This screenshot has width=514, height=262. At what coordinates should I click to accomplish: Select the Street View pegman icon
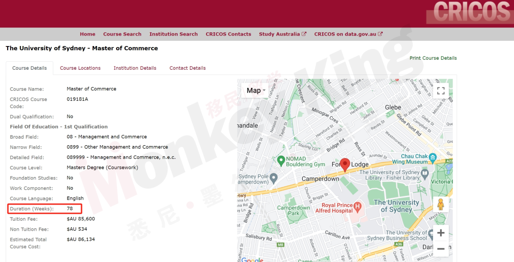pyautogui.click(x=441, y=205)
